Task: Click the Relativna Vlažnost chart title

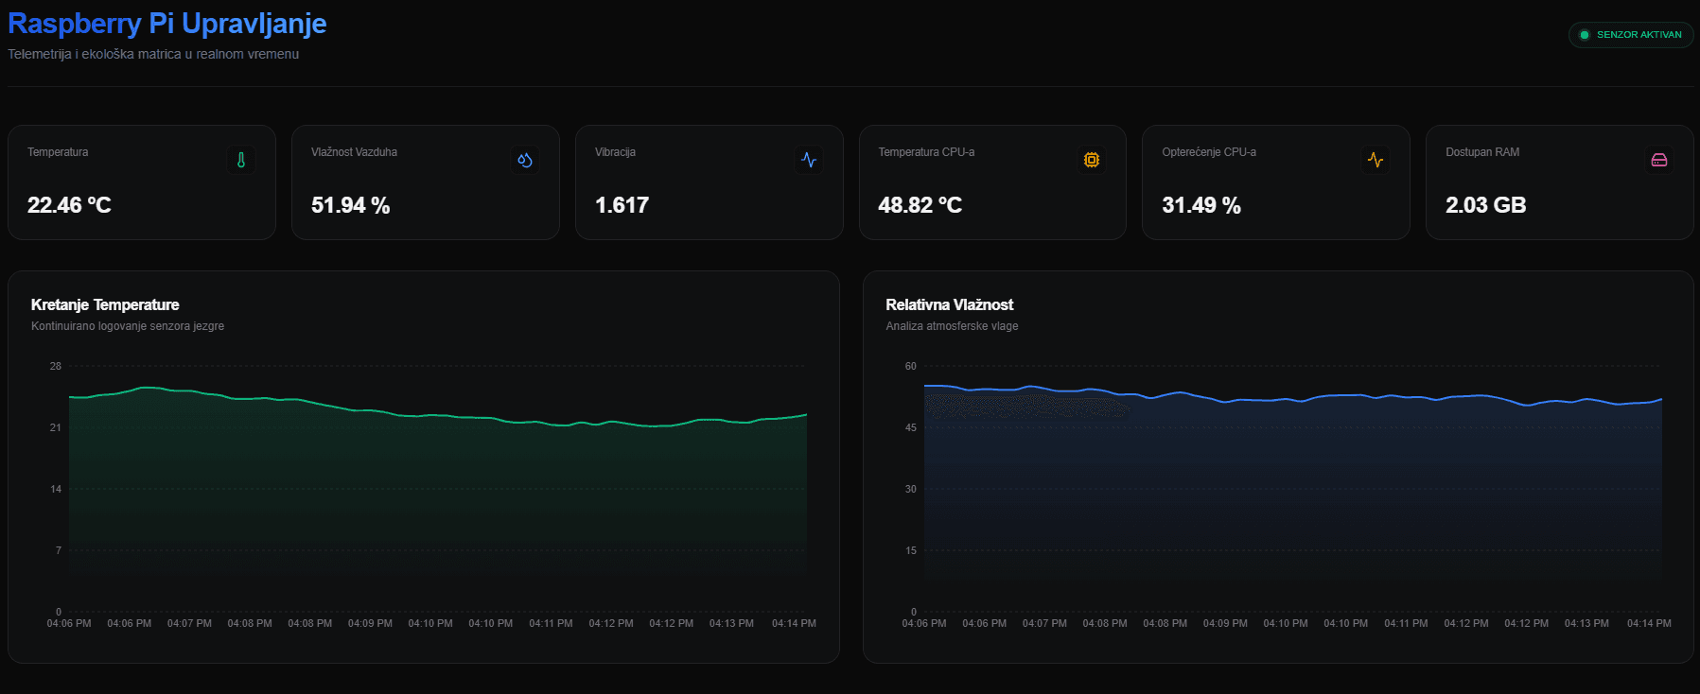Action: point(949,304)
